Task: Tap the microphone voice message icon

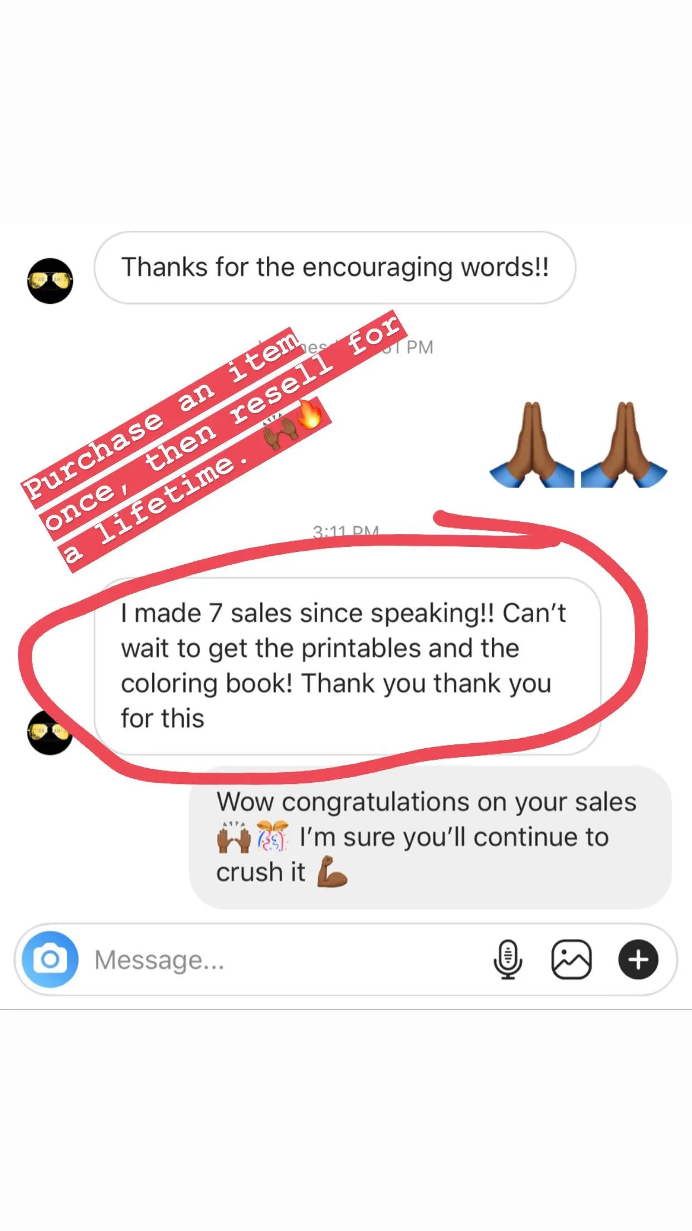Action: [x=508, y=959]
